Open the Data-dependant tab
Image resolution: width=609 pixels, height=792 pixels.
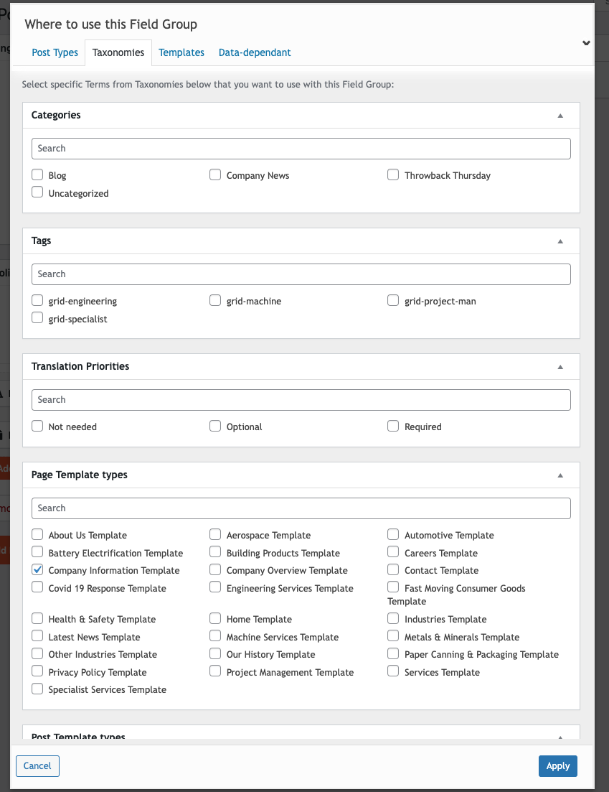pos(255,52)
